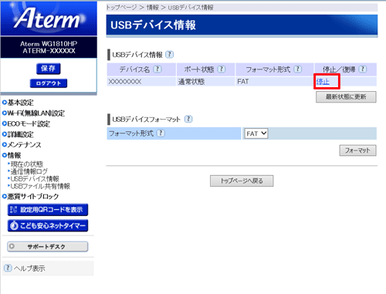Click help icon in フォーマット形式 form row
386x294 pixels.
coord(161,133)
